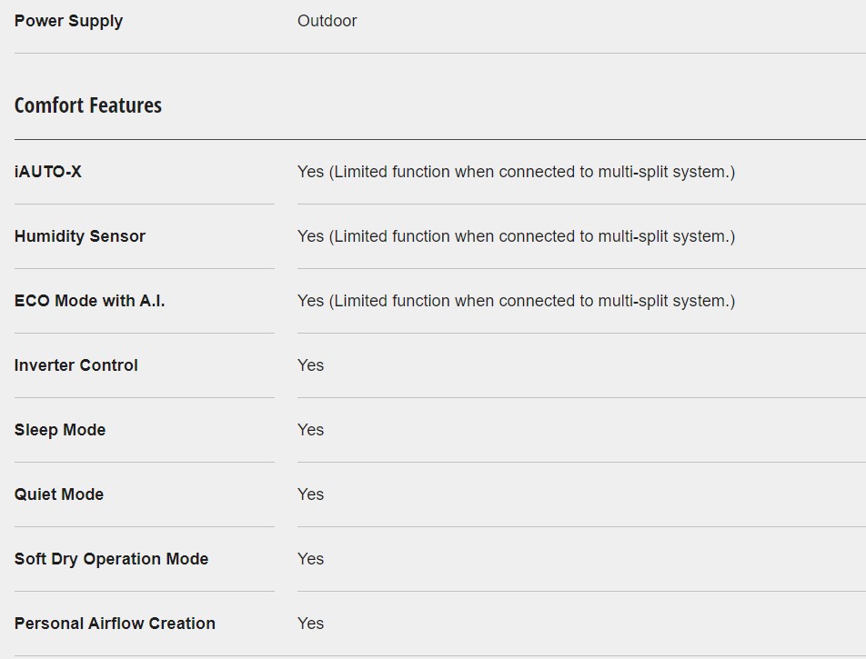Viewport: 866px width, 659px height.
Task: Click the ECO Mode with A.I. value text
Action: coord(516,301)
